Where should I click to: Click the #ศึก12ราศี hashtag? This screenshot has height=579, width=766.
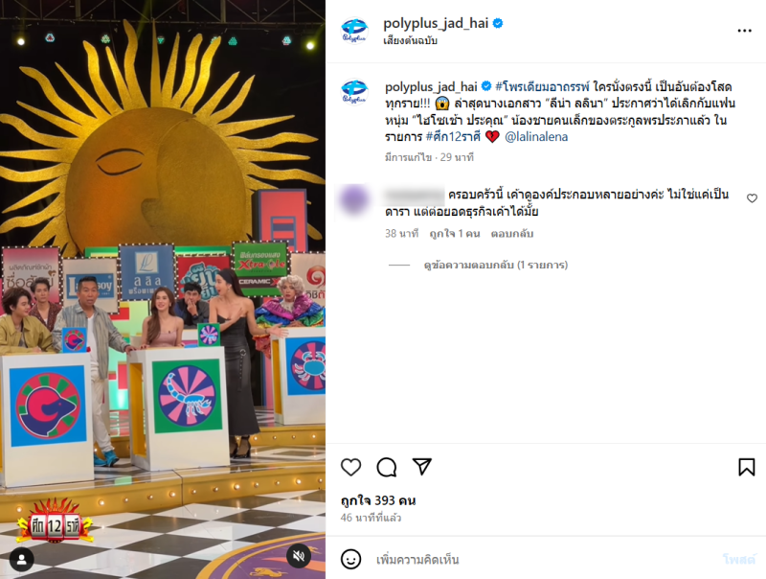pos(453,136)
